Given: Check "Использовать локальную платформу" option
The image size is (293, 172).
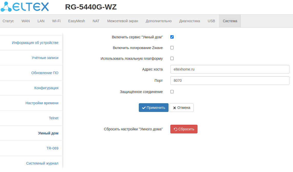Looking at the screenshot, I should 172,58.
